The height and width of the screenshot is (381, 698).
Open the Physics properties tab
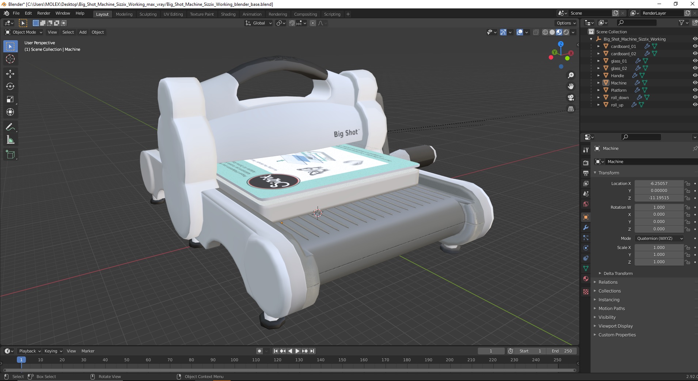pos(586,248)
